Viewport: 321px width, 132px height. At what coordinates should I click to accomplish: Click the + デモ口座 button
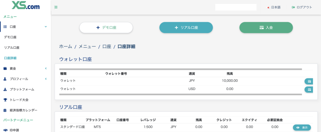click(x=106, y=28)
